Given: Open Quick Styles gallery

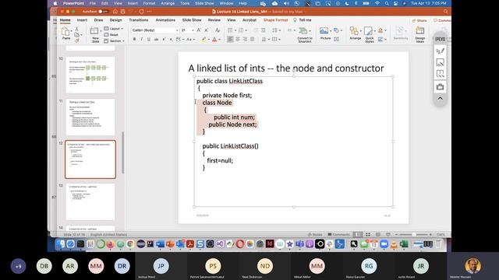Looking at the screenshot, I should pos(369,34).
